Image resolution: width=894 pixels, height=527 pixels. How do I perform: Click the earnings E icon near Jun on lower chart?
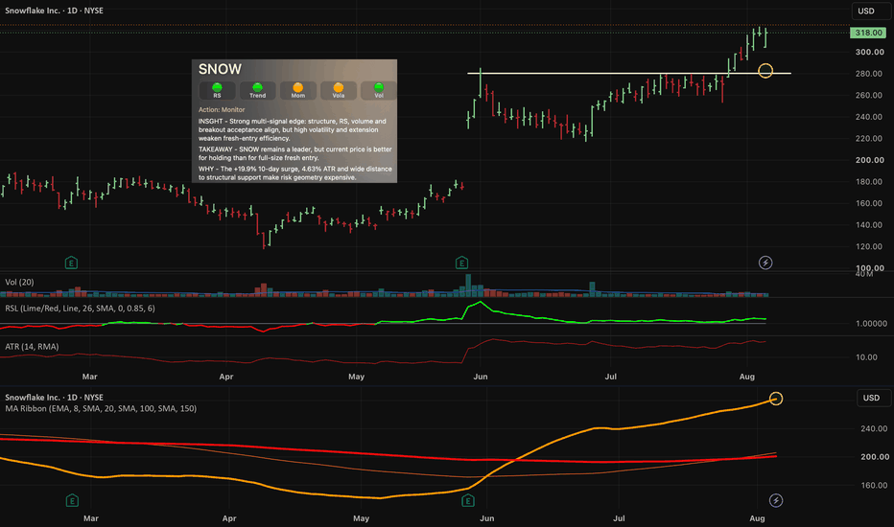click(x=468, y=501)
